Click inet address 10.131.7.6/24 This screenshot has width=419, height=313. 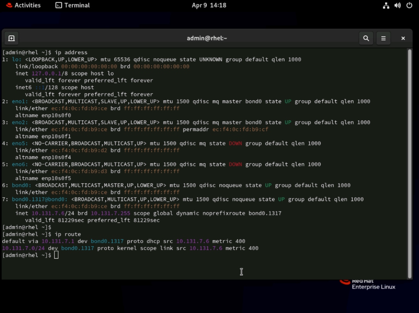pos(53,213)
